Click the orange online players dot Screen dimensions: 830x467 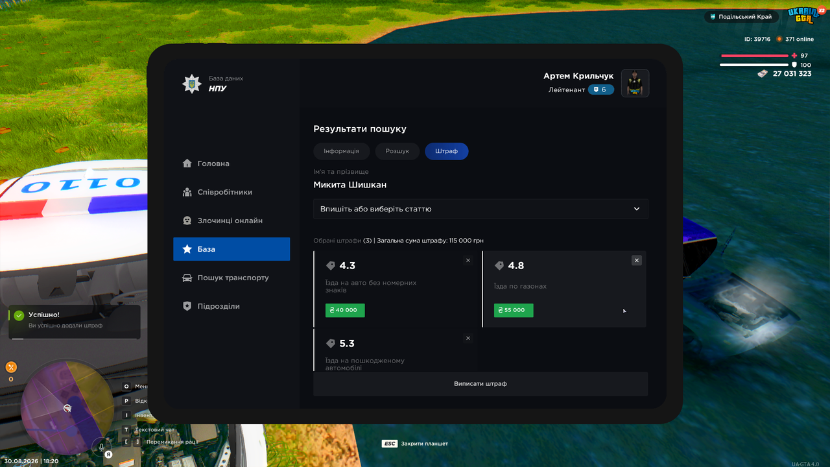click(779, 39)
